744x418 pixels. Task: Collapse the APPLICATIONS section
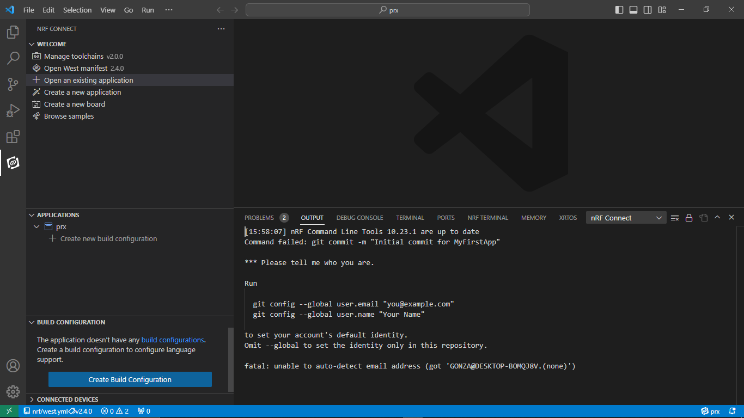[x=32, y=215]
